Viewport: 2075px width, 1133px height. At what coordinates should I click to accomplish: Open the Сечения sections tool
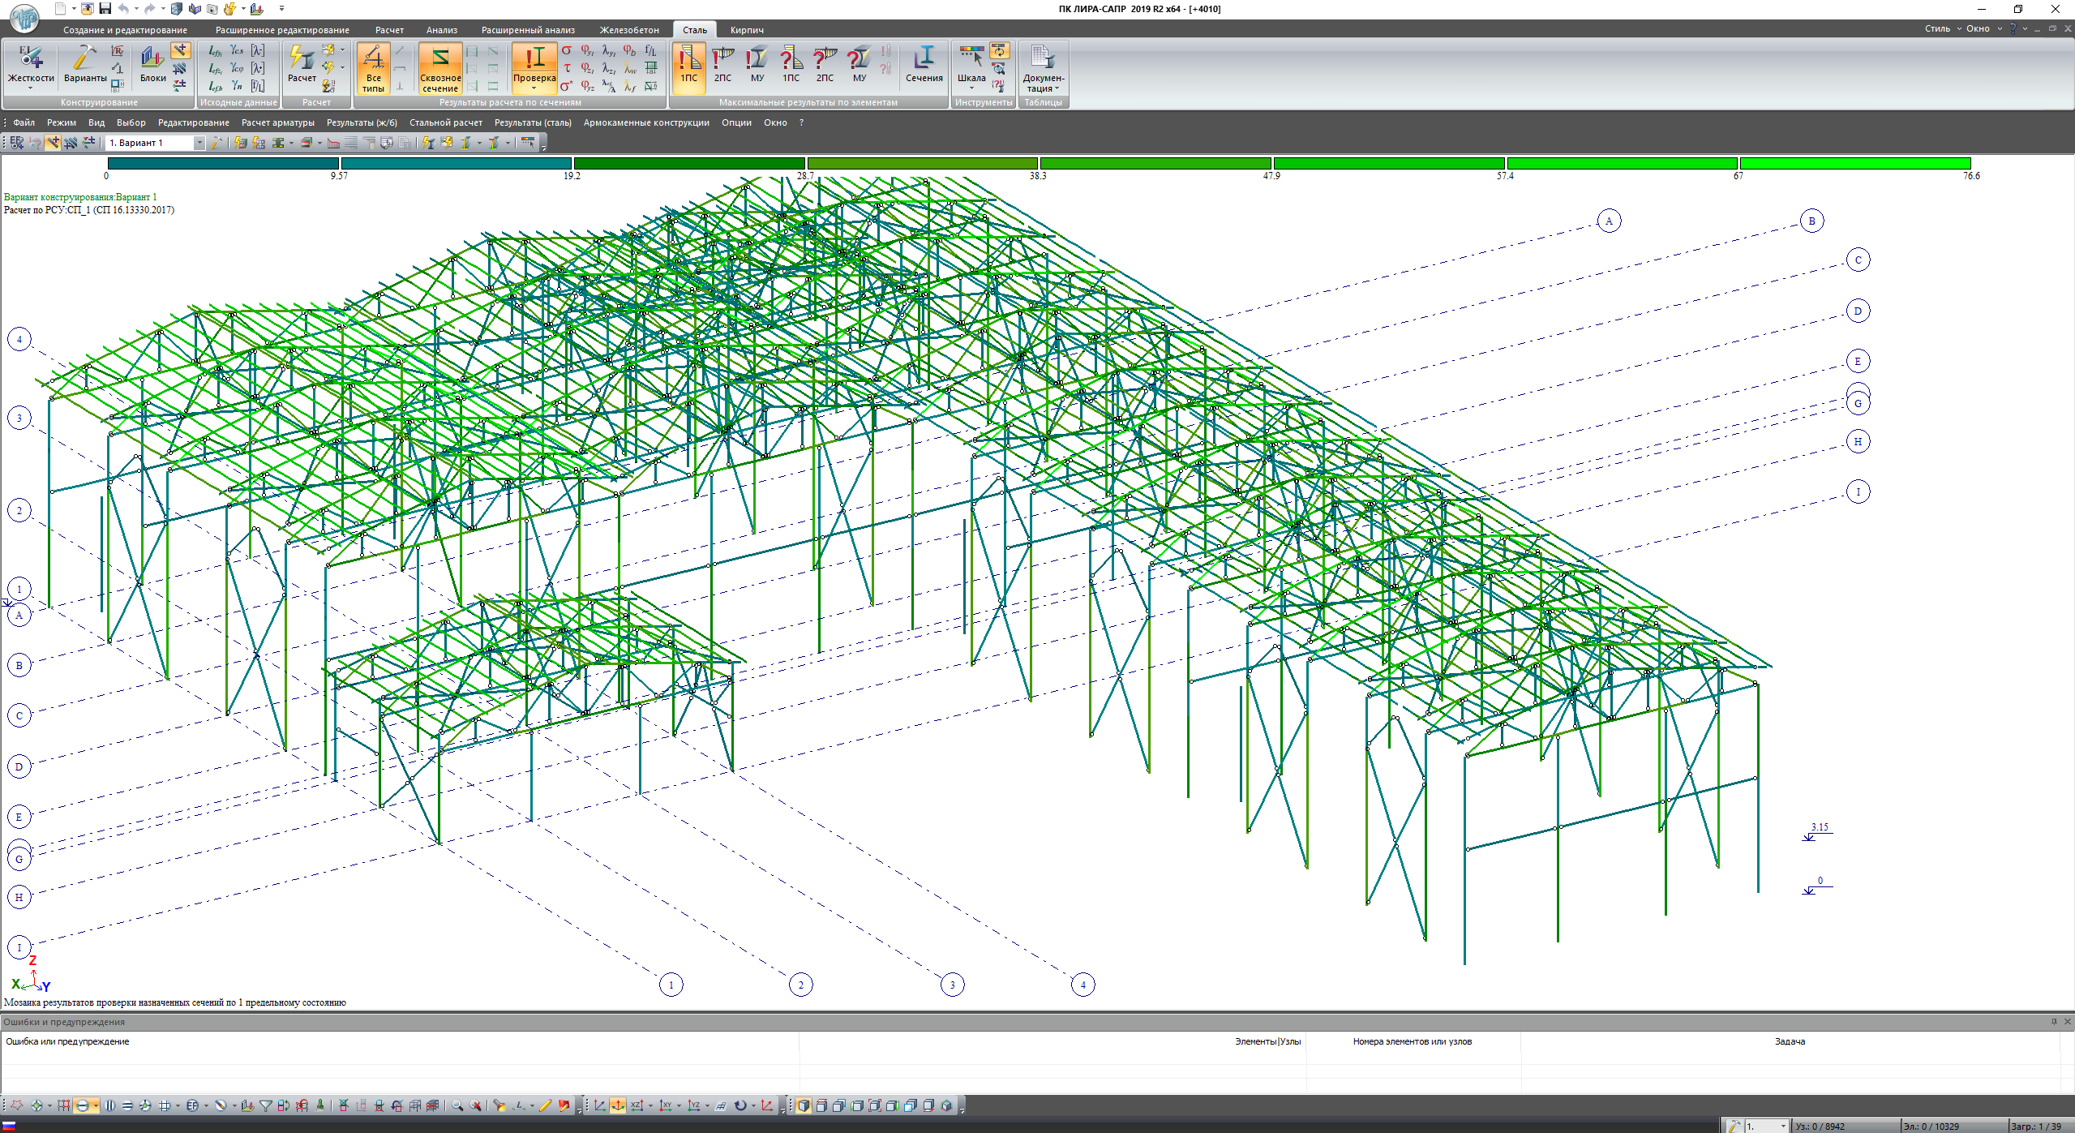click(x=924, y=65)
